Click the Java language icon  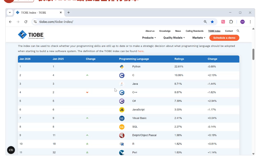click(x=122, y=84)
